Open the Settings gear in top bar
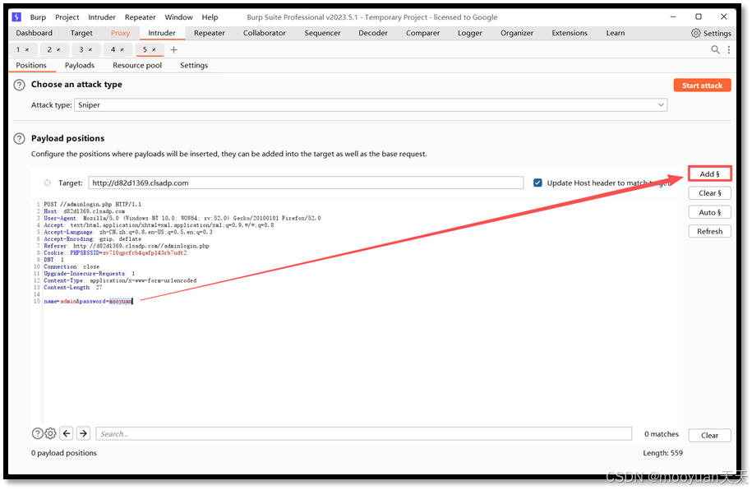Viewport: 752px width, 490px height. point(711,33)
